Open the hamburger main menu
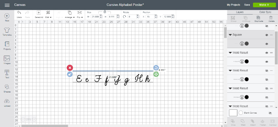Screen dimensions: 278x127 click(7, 5)
